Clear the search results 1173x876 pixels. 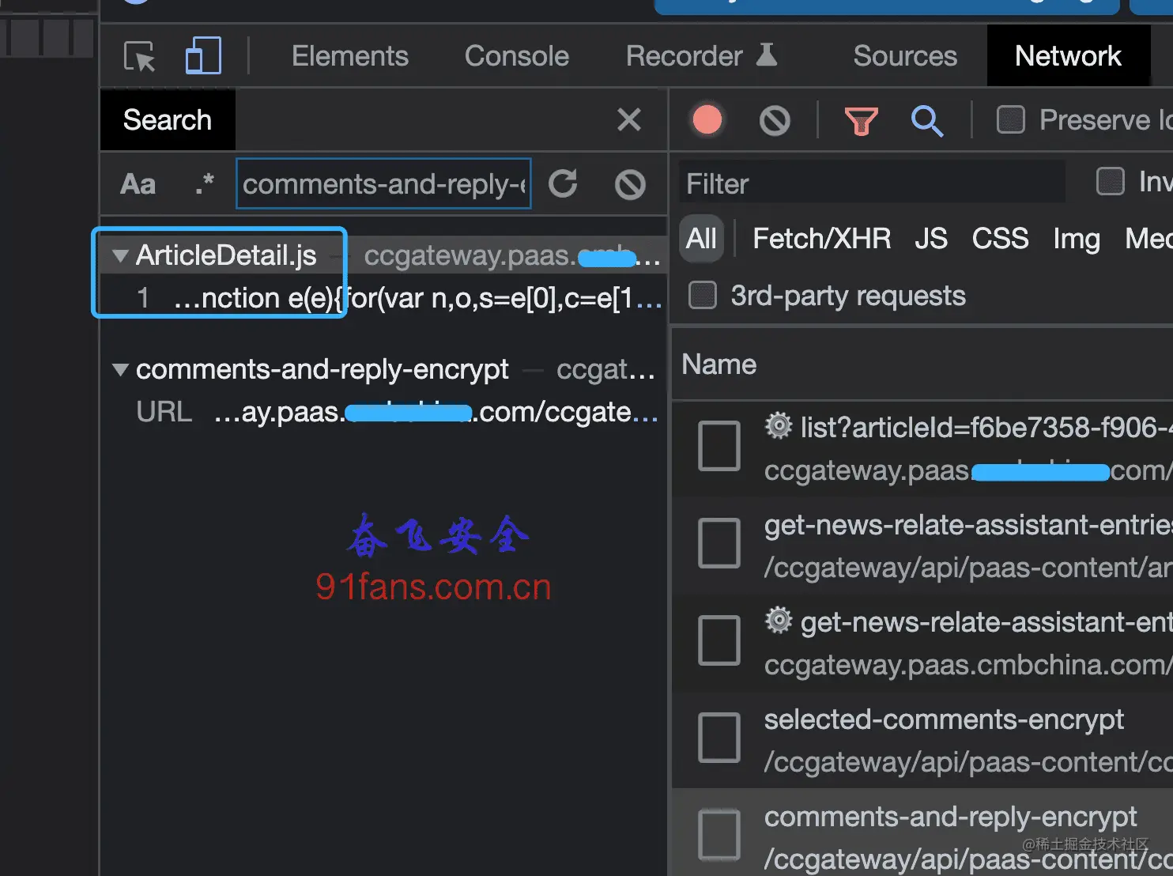[x=631, y=184]
